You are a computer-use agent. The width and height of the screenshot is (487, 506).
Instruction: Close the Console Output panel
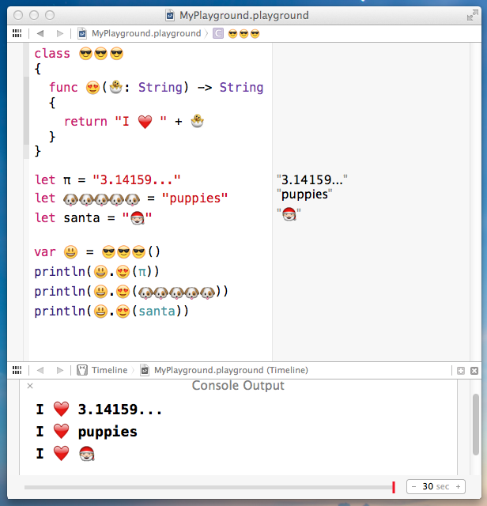tap(30, 386)
